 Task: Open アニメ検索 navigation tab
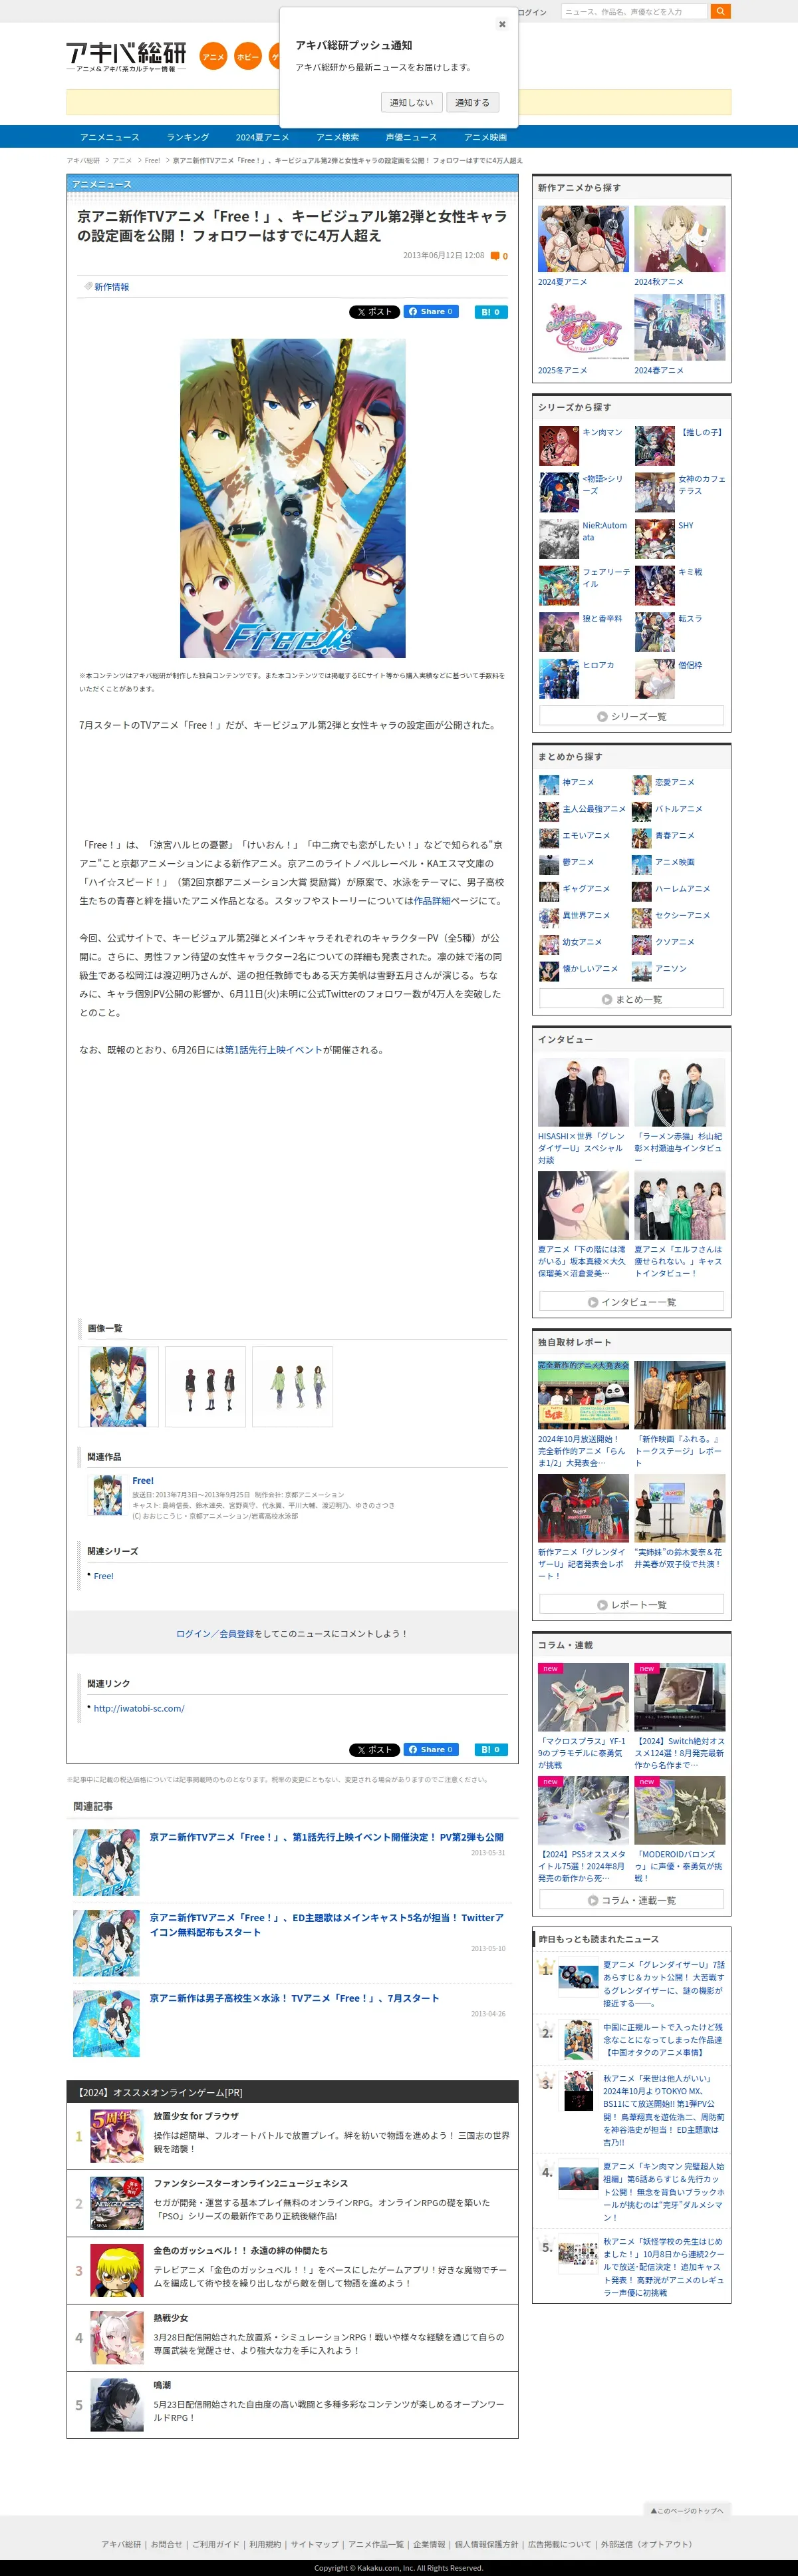[x=338, y=137]
